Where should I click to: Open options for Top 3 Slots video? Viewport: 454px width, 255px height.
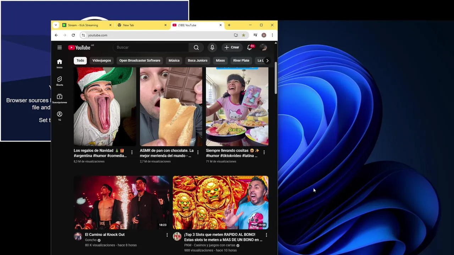[266, 235]
